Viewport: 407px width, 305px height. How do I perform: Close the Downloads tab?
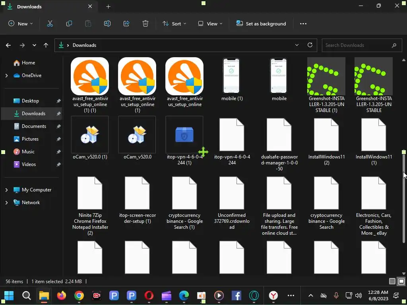tap(90, 6)
